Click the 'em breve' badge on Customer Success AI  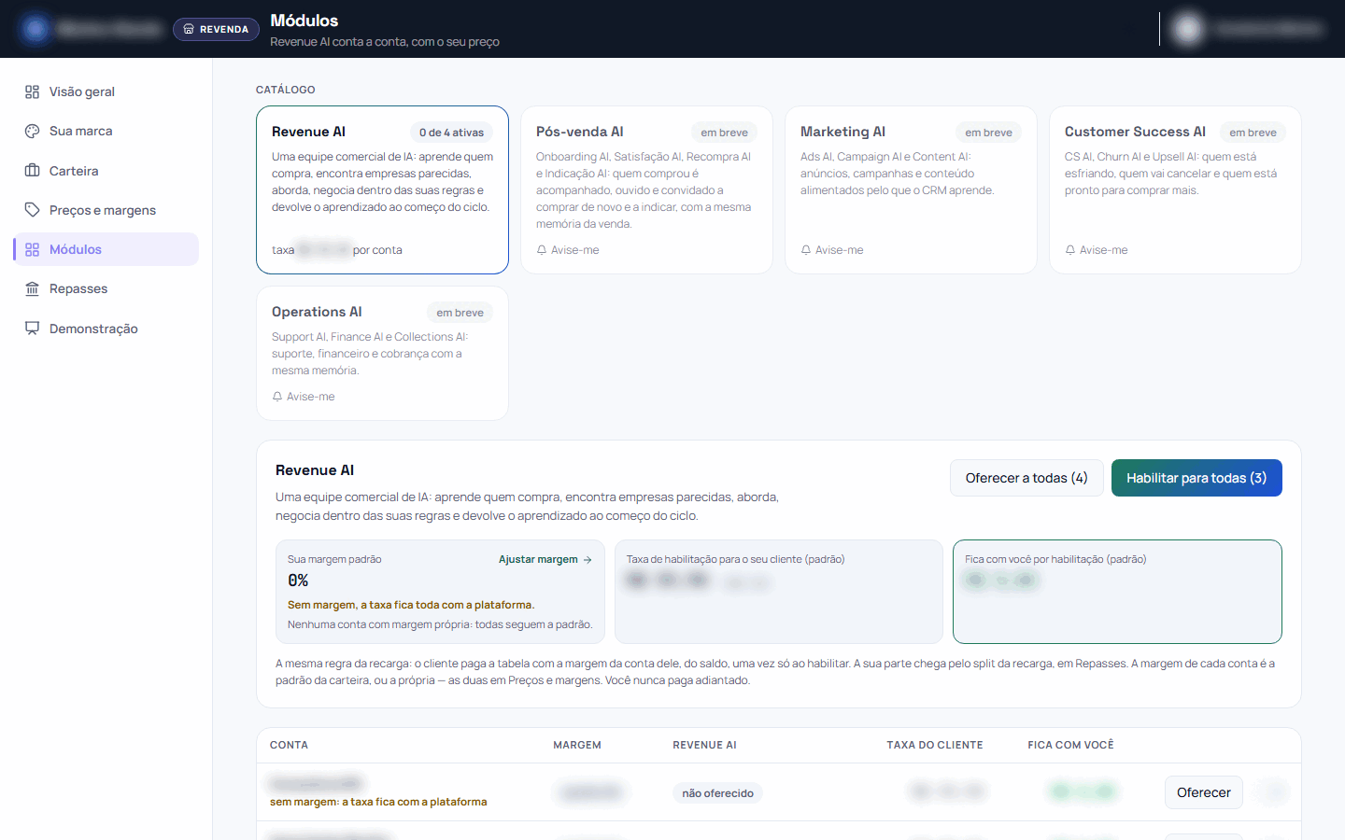click(1253, 133)
